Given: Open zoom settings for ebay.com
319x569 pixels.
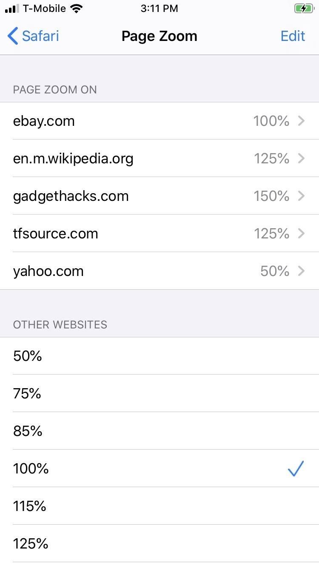Looking at the screenshot, I should pos(159,121).
